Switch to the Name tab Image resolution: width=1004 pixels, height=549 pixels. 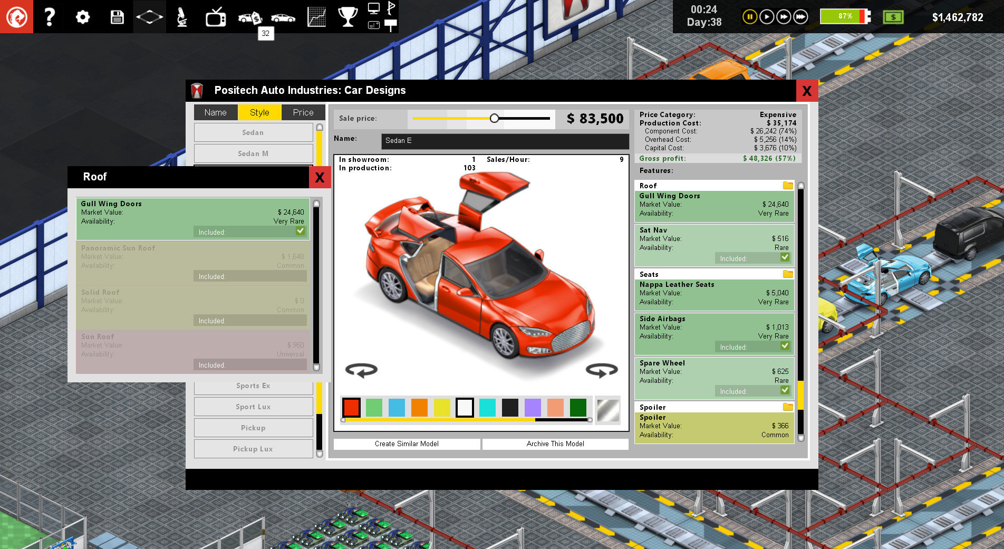point(215,112)
